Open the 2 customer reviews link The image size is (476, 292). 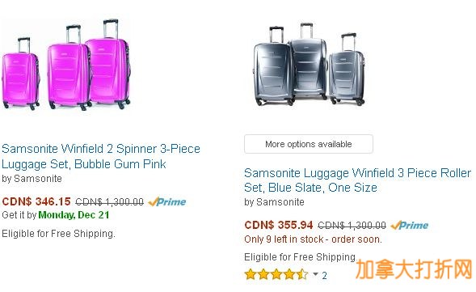pos(324,275)
